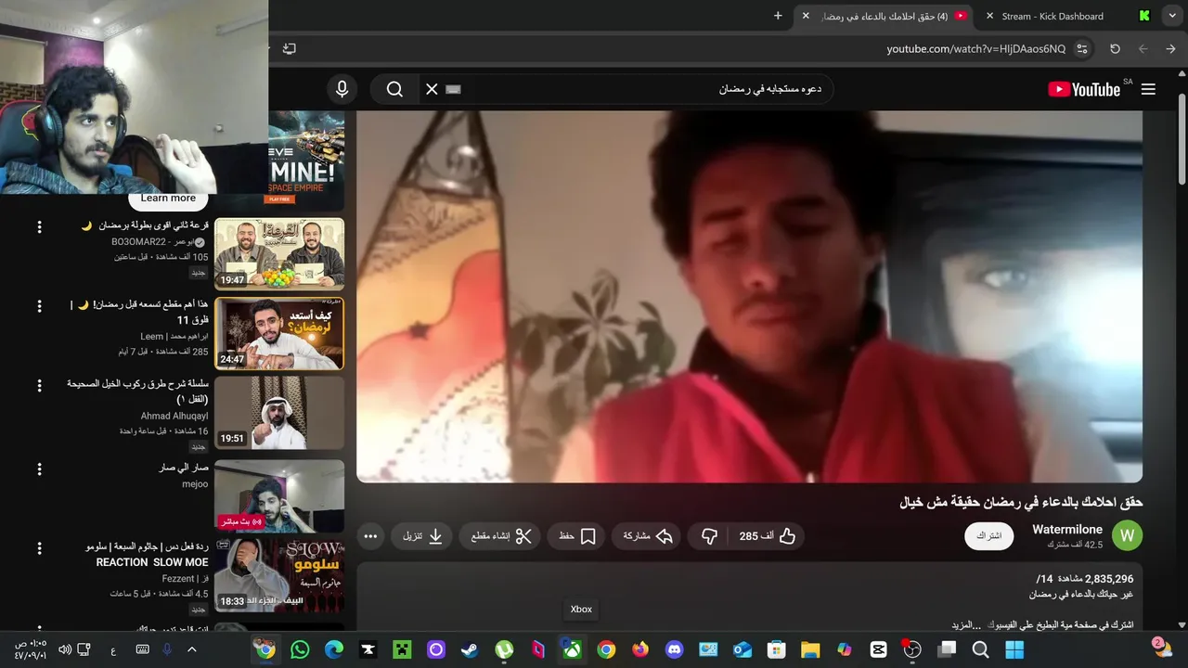
Task: Open more actions three-dot button below the player
Action: click(370, 536)
